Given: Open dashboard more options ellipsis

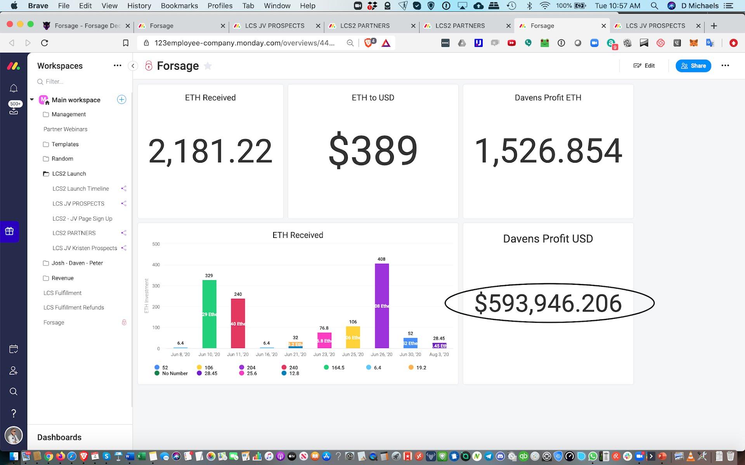Looking at the screenshot, I should tap(725, 65).
